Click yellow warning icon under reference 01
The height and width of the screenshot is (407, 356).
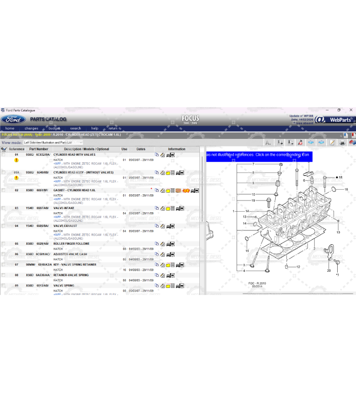16,160
